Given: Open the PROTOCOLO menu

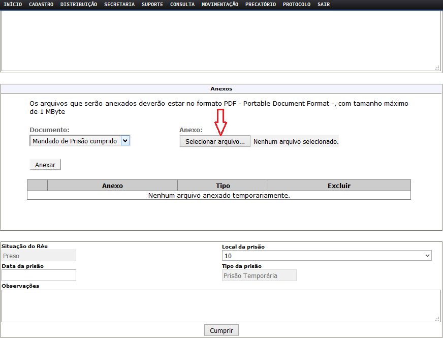Looking at the screenshot, I should tap(297, 5).
